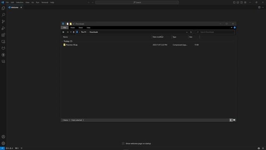Open the chat-style icon at bottom of activity list

coord(3,62)
